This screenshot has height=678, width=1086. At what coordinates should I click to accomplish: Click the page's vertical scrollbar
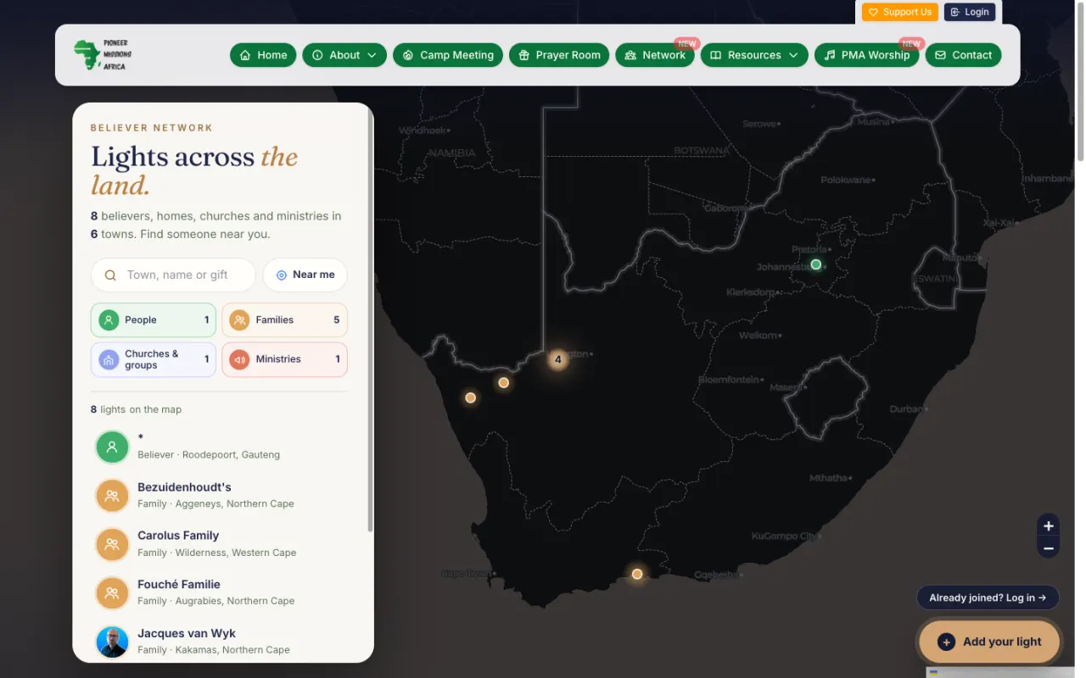click(x=1080, y=81)
